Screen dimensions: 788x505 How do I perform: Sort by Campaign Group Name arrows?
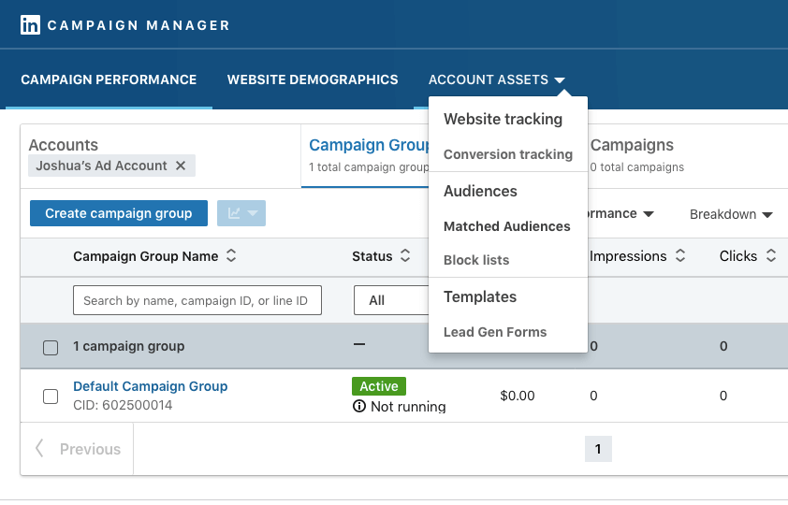[x=231, y=256]
